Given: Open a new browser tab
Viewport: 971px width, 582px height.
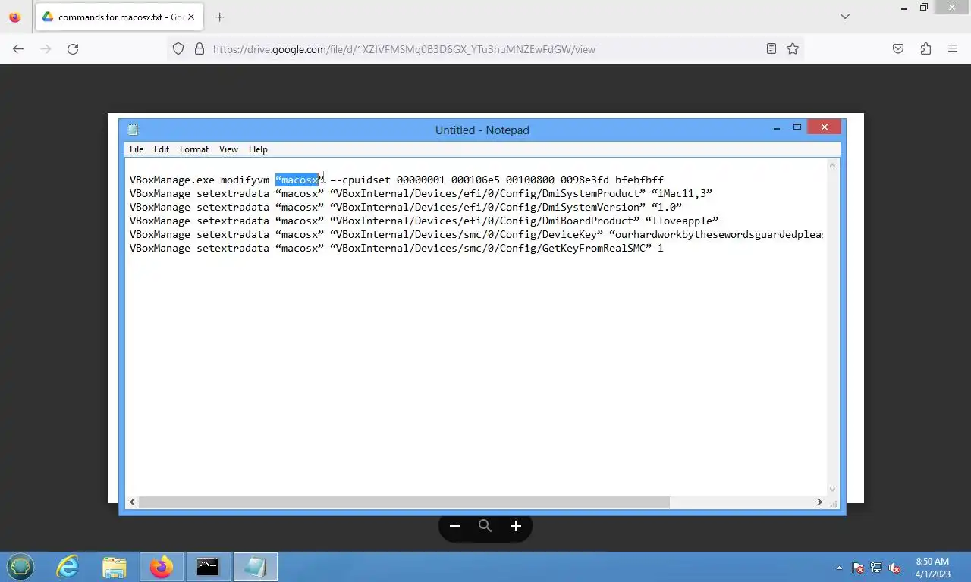Looking at the screenshot, I should (x=220, y=17).
